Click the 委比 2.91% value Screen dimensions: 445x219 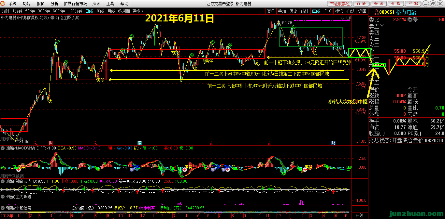pos(399,19)
